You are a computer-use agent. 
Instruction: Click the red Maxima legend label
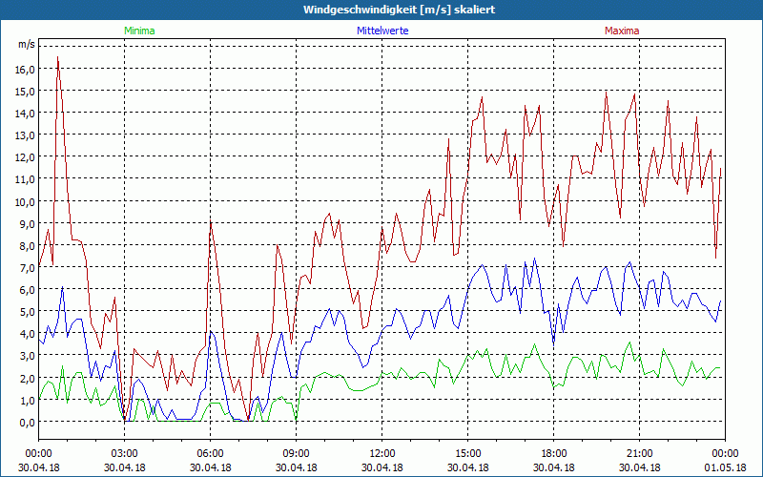(622, 31)
